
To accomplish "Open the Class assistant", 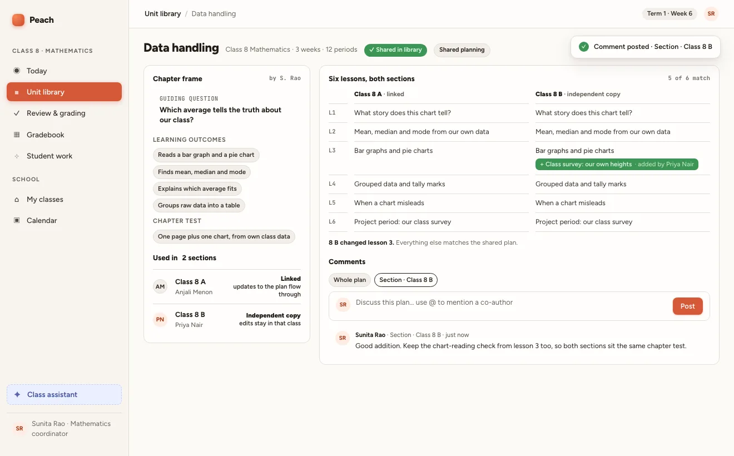I will tap(64, 395).
